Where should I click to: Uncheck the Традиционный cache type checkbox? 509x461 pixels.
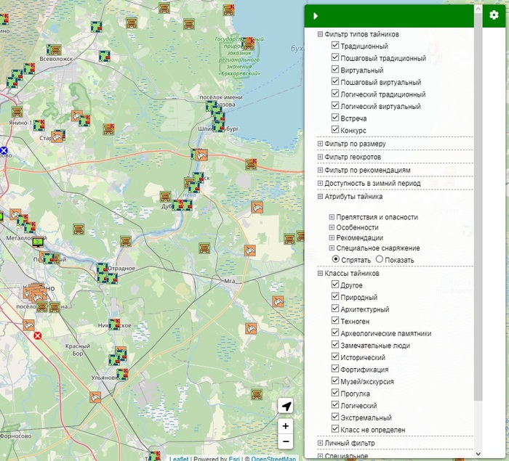335,46
